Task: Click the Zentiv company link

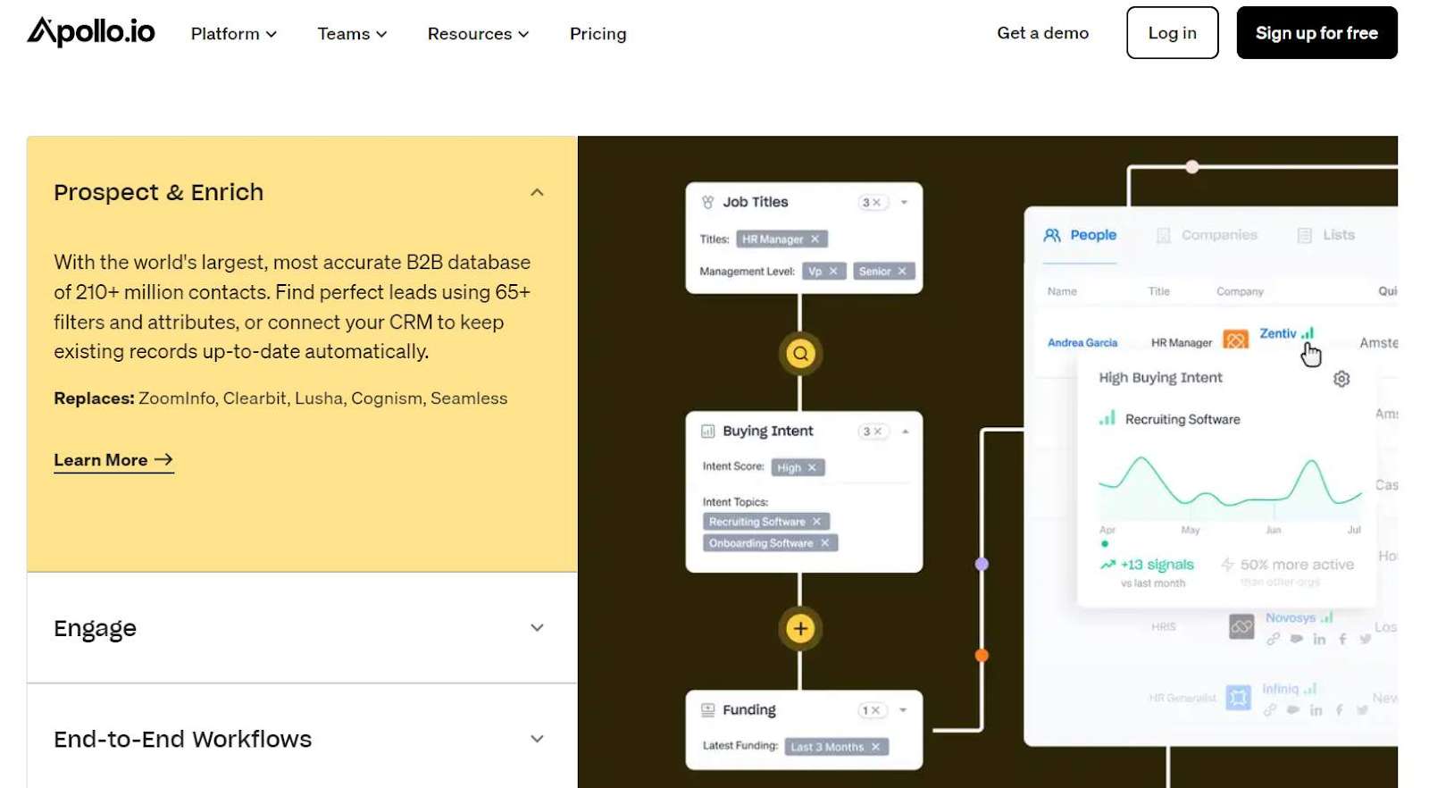Action: [1277, 334]
